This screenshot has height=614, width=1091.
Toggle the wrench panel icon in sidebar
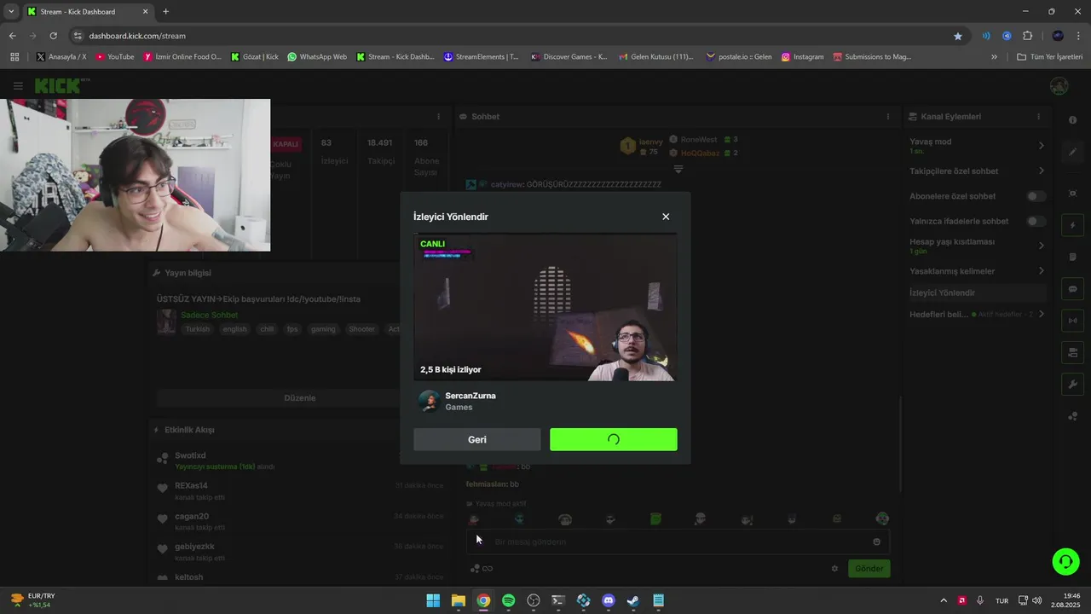click(1073, 385)
